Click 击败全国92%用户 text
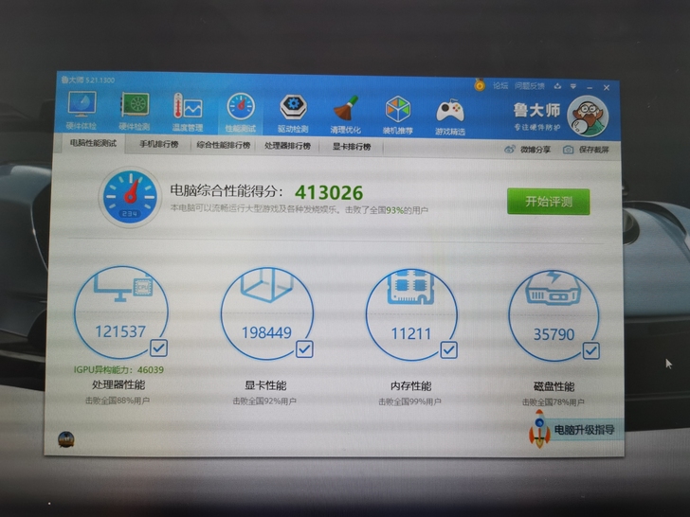Screen dimensions: 690x517 [x=264, y=401]
